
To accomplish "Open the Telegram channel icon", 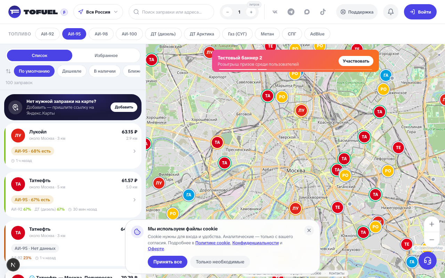I will [291, 12].
